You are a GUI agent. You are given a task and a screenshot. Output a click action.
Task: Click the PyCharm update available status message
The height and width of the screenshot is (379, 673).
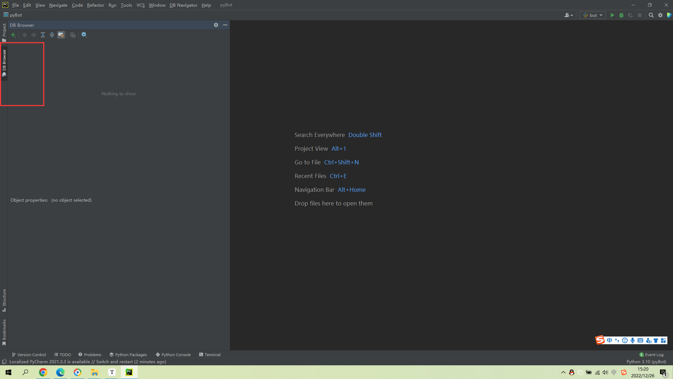[88, 362]
